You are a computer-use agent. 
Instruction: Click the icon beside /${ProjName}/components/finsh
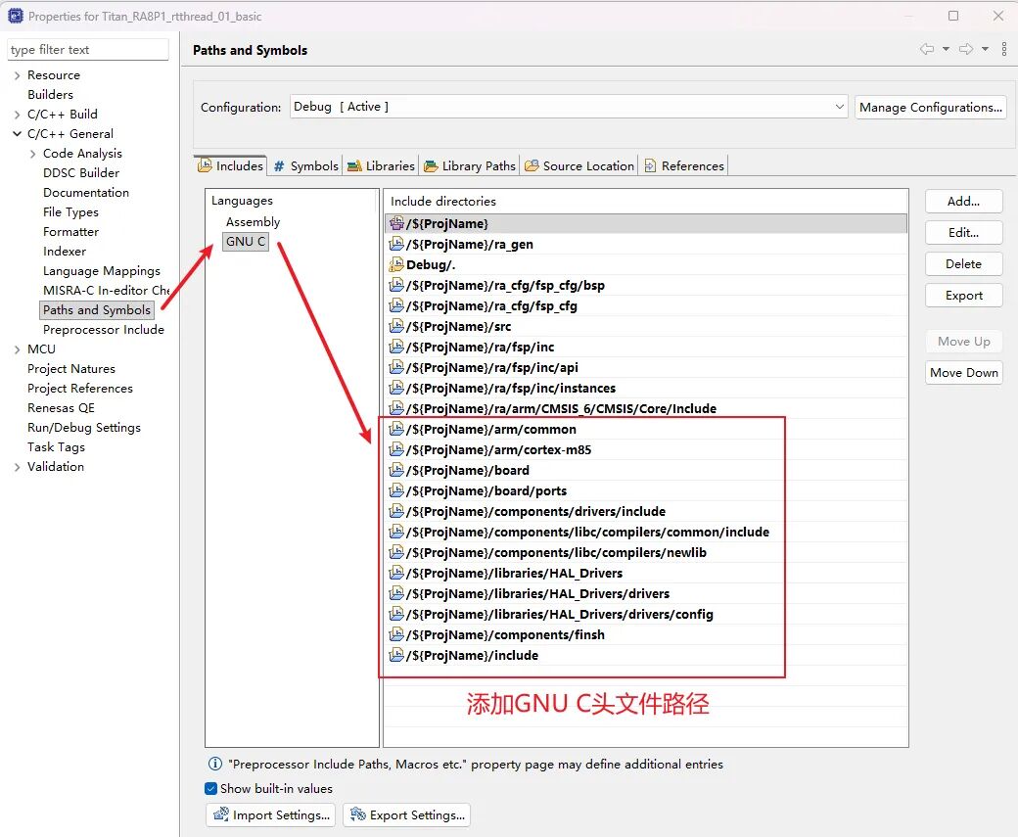pos(396,634)
